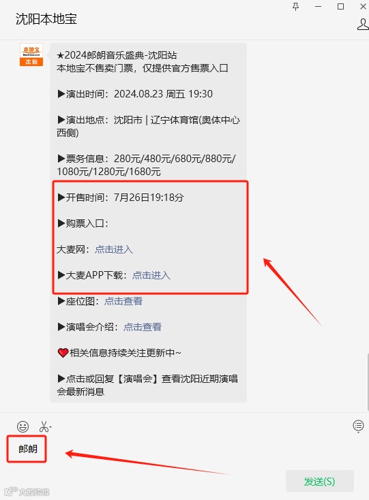
Task: Click the red heart emoji in message
Action: (x=63, y=353)
